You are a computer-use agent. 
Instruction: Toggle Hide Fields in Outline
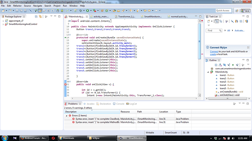(x=225, y=65)
